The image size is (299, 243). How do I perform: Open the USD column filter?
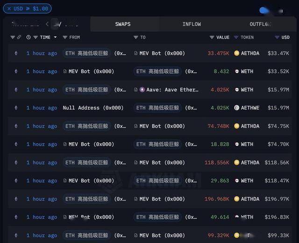(277, 37)
